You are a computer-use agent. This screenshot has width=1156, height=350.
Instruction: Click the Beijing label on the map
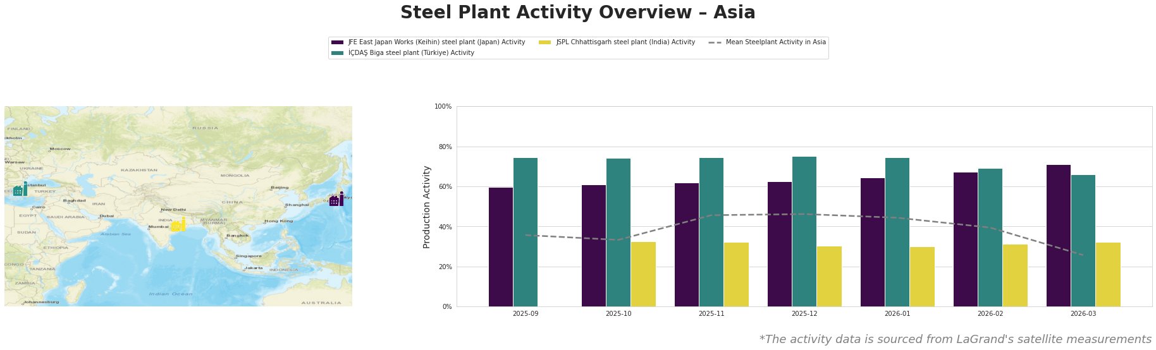point(280,188)
